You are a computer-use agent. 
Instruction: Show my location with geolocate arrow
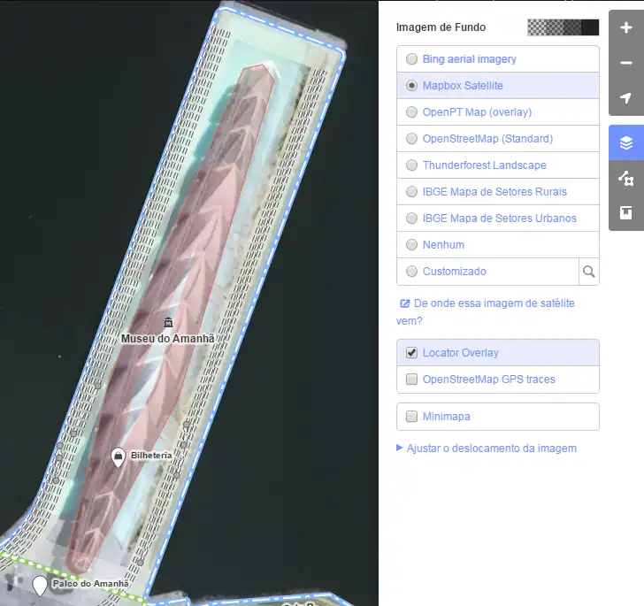tap(626, 98)
